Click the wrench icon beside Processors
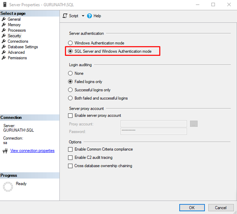 pos(4,30)
